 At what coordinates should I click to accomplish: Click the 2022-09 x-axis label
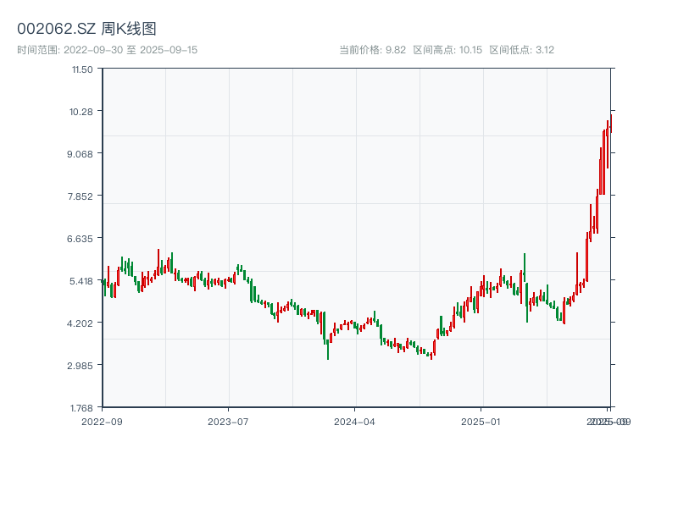102,422
